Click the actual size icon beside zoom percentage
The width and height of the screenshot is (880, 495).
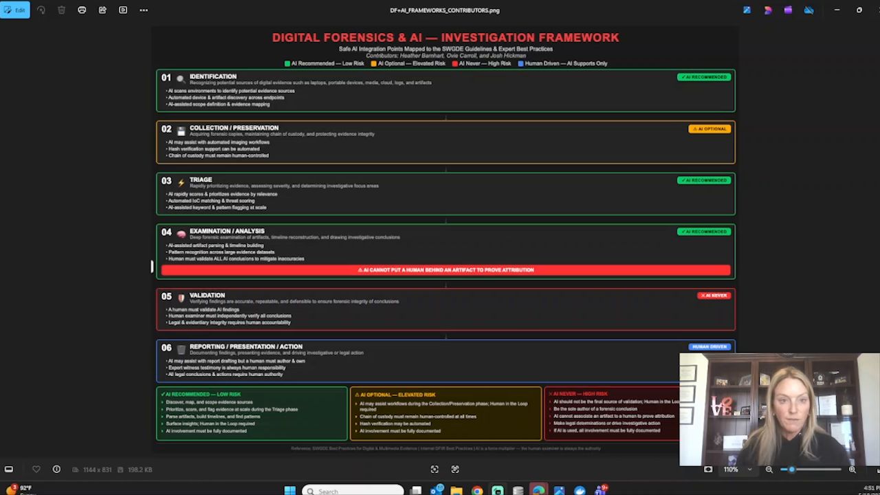pos(708,470)
